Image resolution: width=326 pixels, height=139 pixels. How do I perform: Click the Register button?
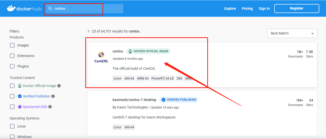tap(296, 8)
